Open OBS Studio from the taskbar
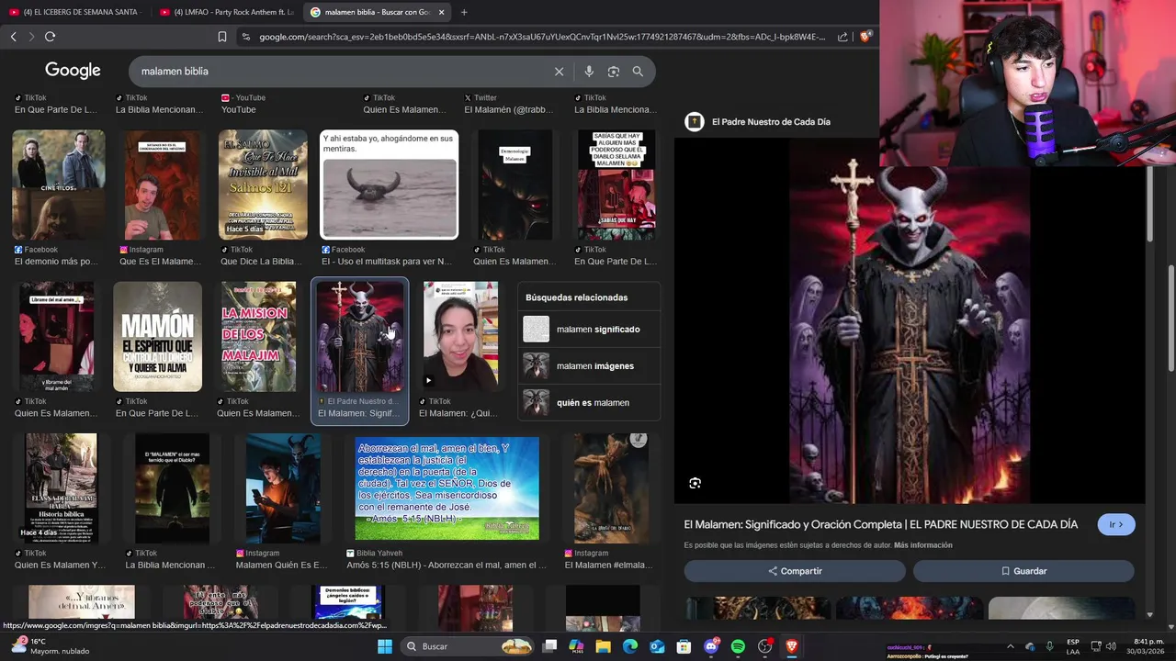Image resolution: width=1176 pixels, height=661 pixels. tap(764, 646)
